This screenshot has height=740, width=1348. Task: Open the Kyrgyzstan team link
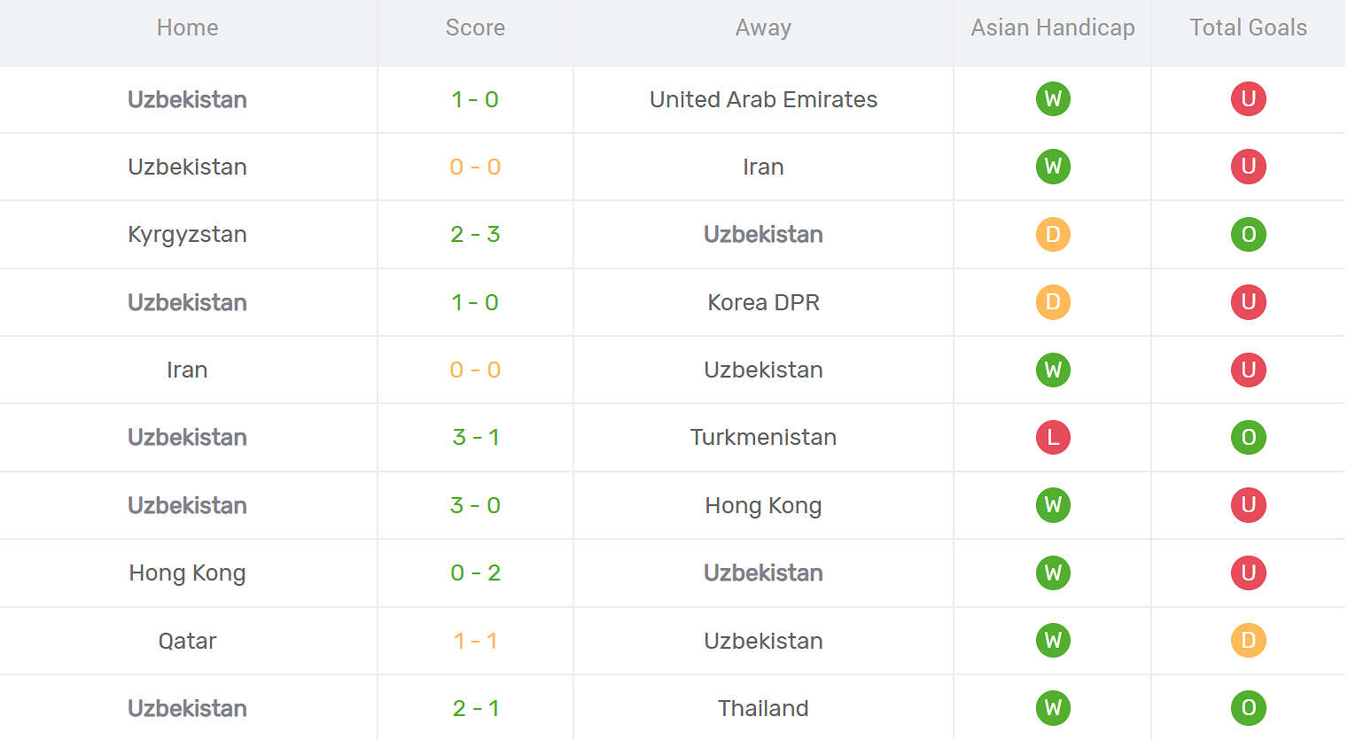(x=187, y=235)
